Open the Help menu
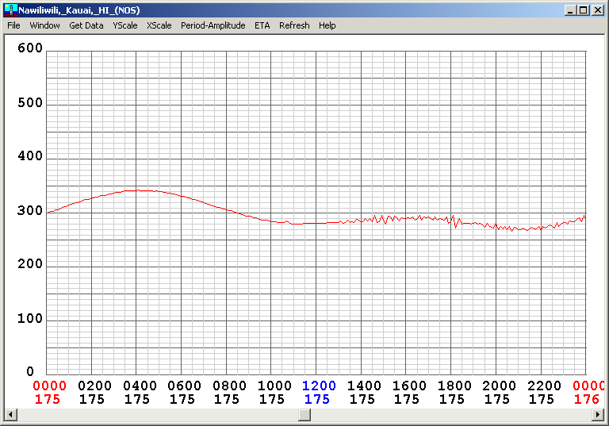The height and width of the screenshot is (426, 609). tap(327, 25)
